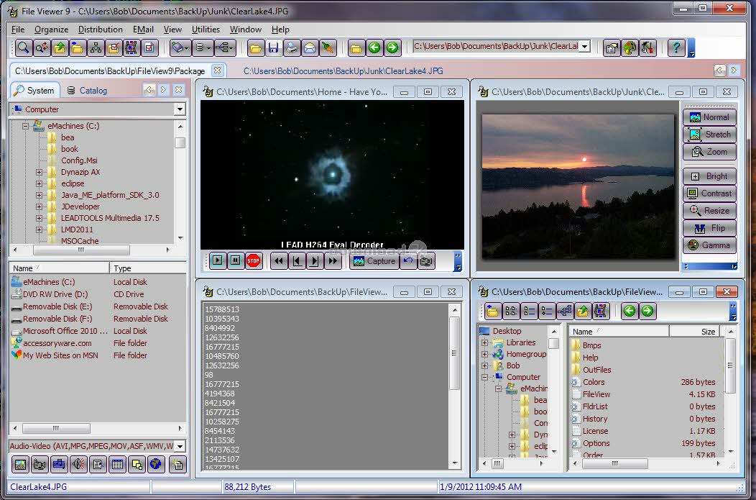Select the Flip image tool
The image size is (756, 500).
(709, 228)
